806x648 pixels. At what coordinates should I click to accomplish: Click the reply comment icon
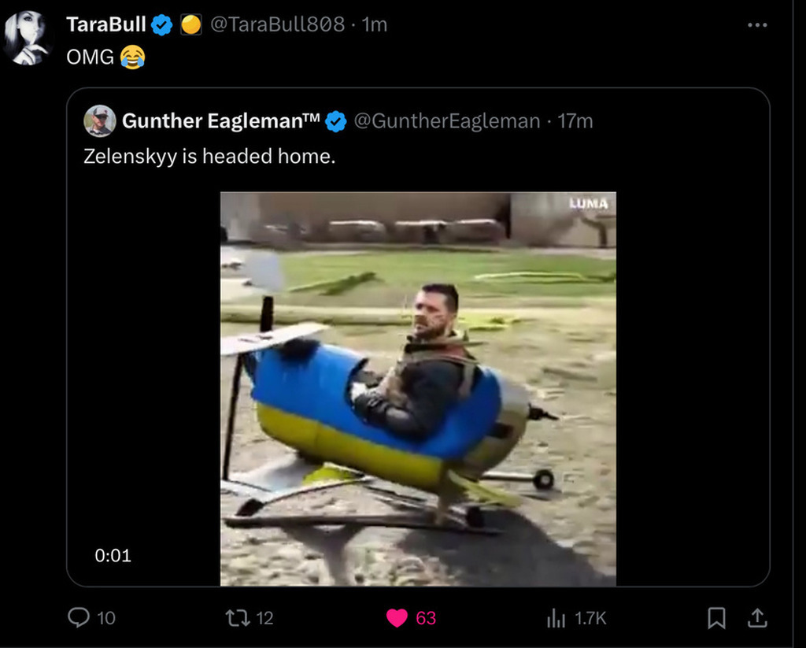pos(79,618)
